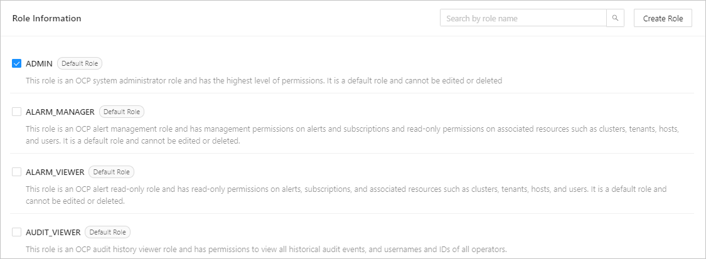706x259 pixels.
Task: Tick the ALARM_VIEWER role checkbox
Action: (17, 172)
